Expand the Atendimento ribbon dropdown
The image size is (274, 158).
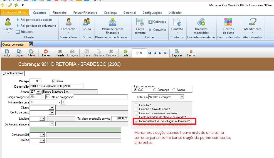(x=252, y=33)
